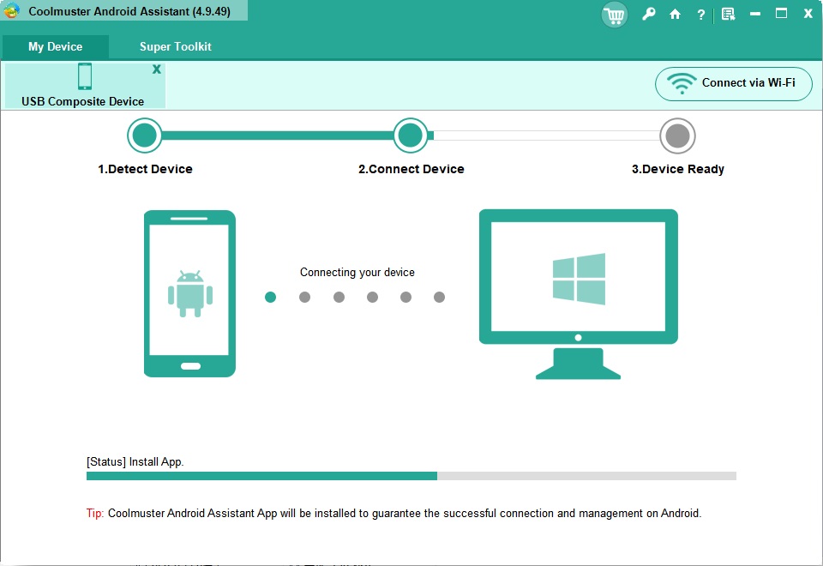Open the Super Toolkit tab
823x566 pixels.
click(x=175, y=46)
